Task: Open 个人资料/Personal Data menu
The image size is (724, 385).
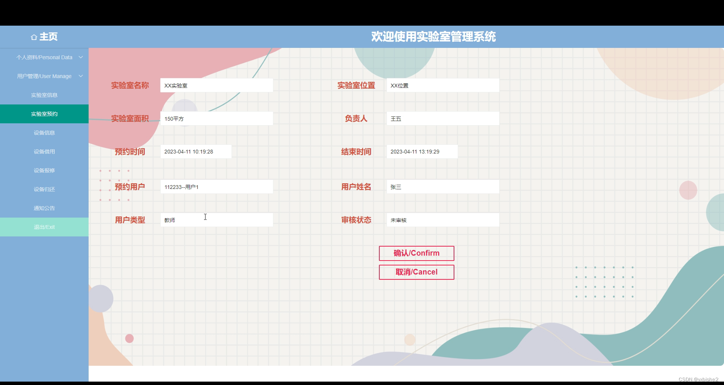Action: 44,57
